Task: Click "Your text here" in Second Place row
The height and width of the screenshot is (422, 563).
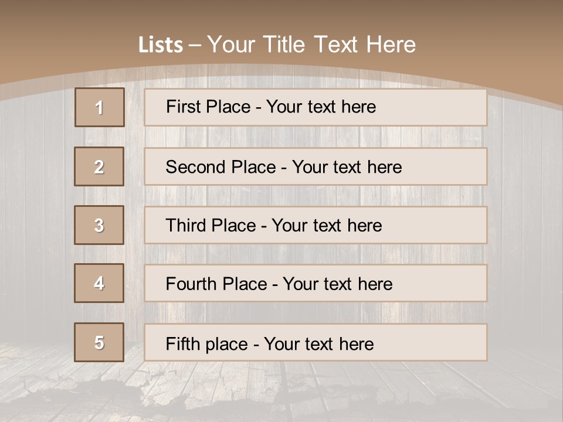Action: (347, 167)
